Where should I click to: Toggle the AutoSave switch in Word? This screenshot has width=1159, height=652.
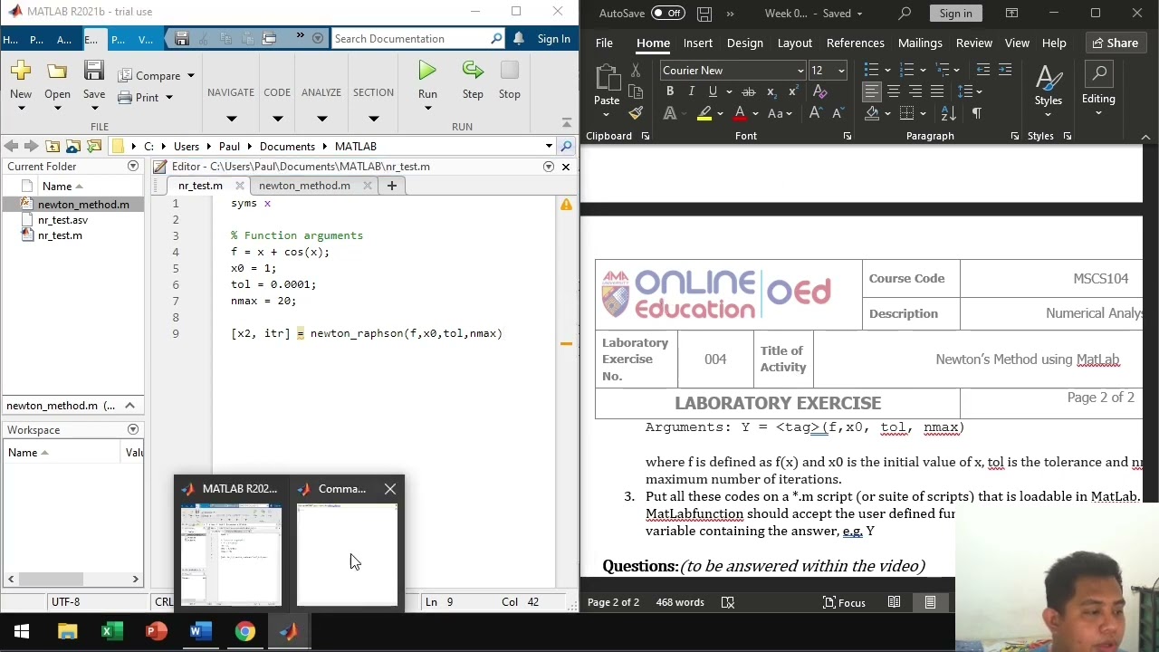(667, 13)
